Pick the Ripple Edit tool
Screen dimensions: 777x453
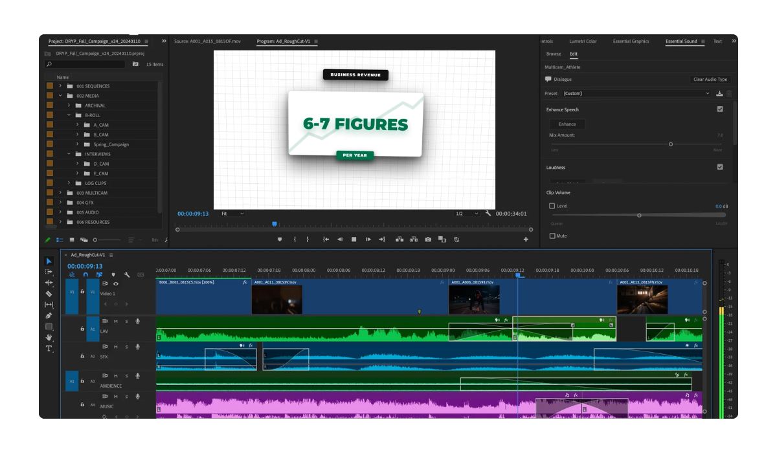coord(49,283)
